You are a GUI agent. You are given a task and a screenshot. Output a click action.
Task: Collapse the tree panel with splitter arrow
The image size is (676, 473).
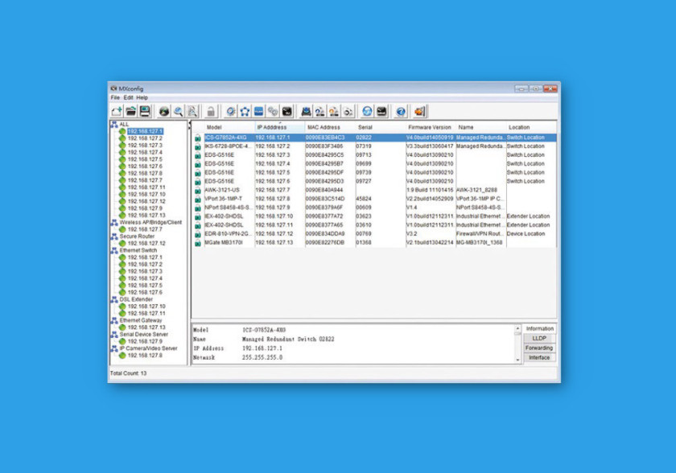(189, 125)
